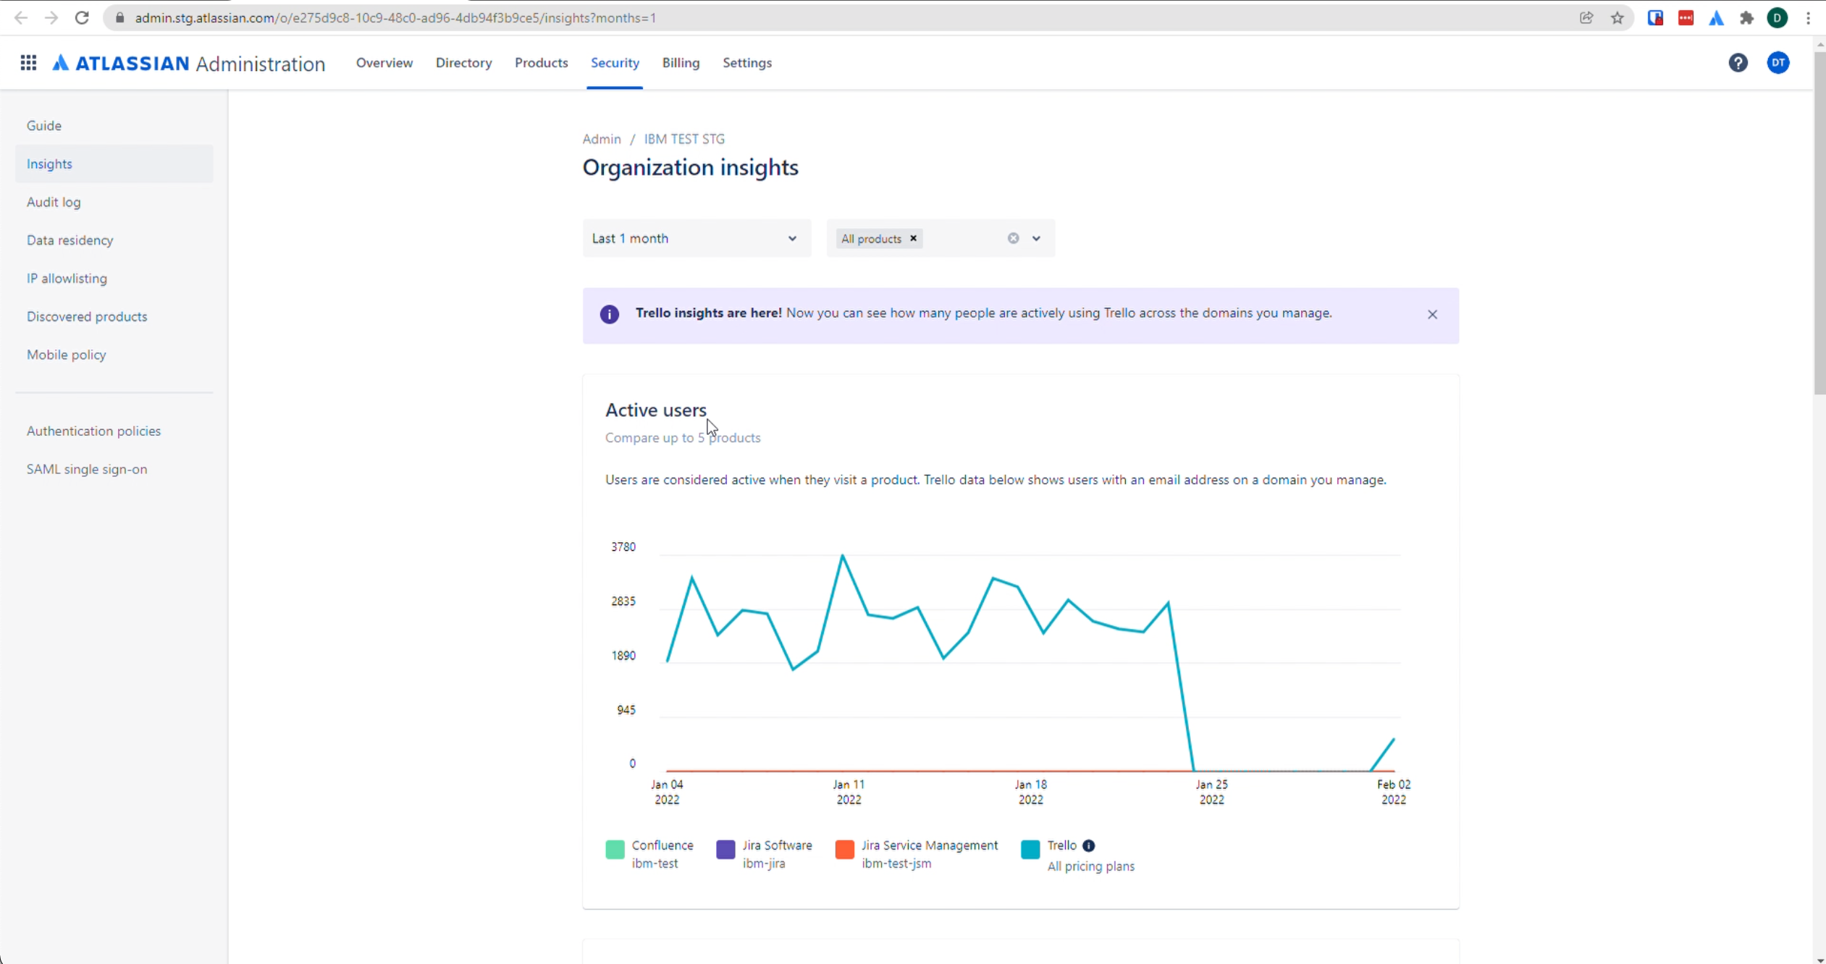Viewport: 1826px width, 964px height.
Task: Go to the Billing tab
Action: pos(681,63)
